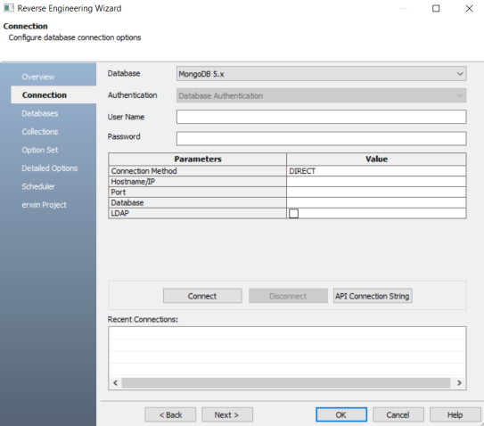Screen dimensions: 484x426
Task: Switch to Detailed Options step
Action: (50, 168)
